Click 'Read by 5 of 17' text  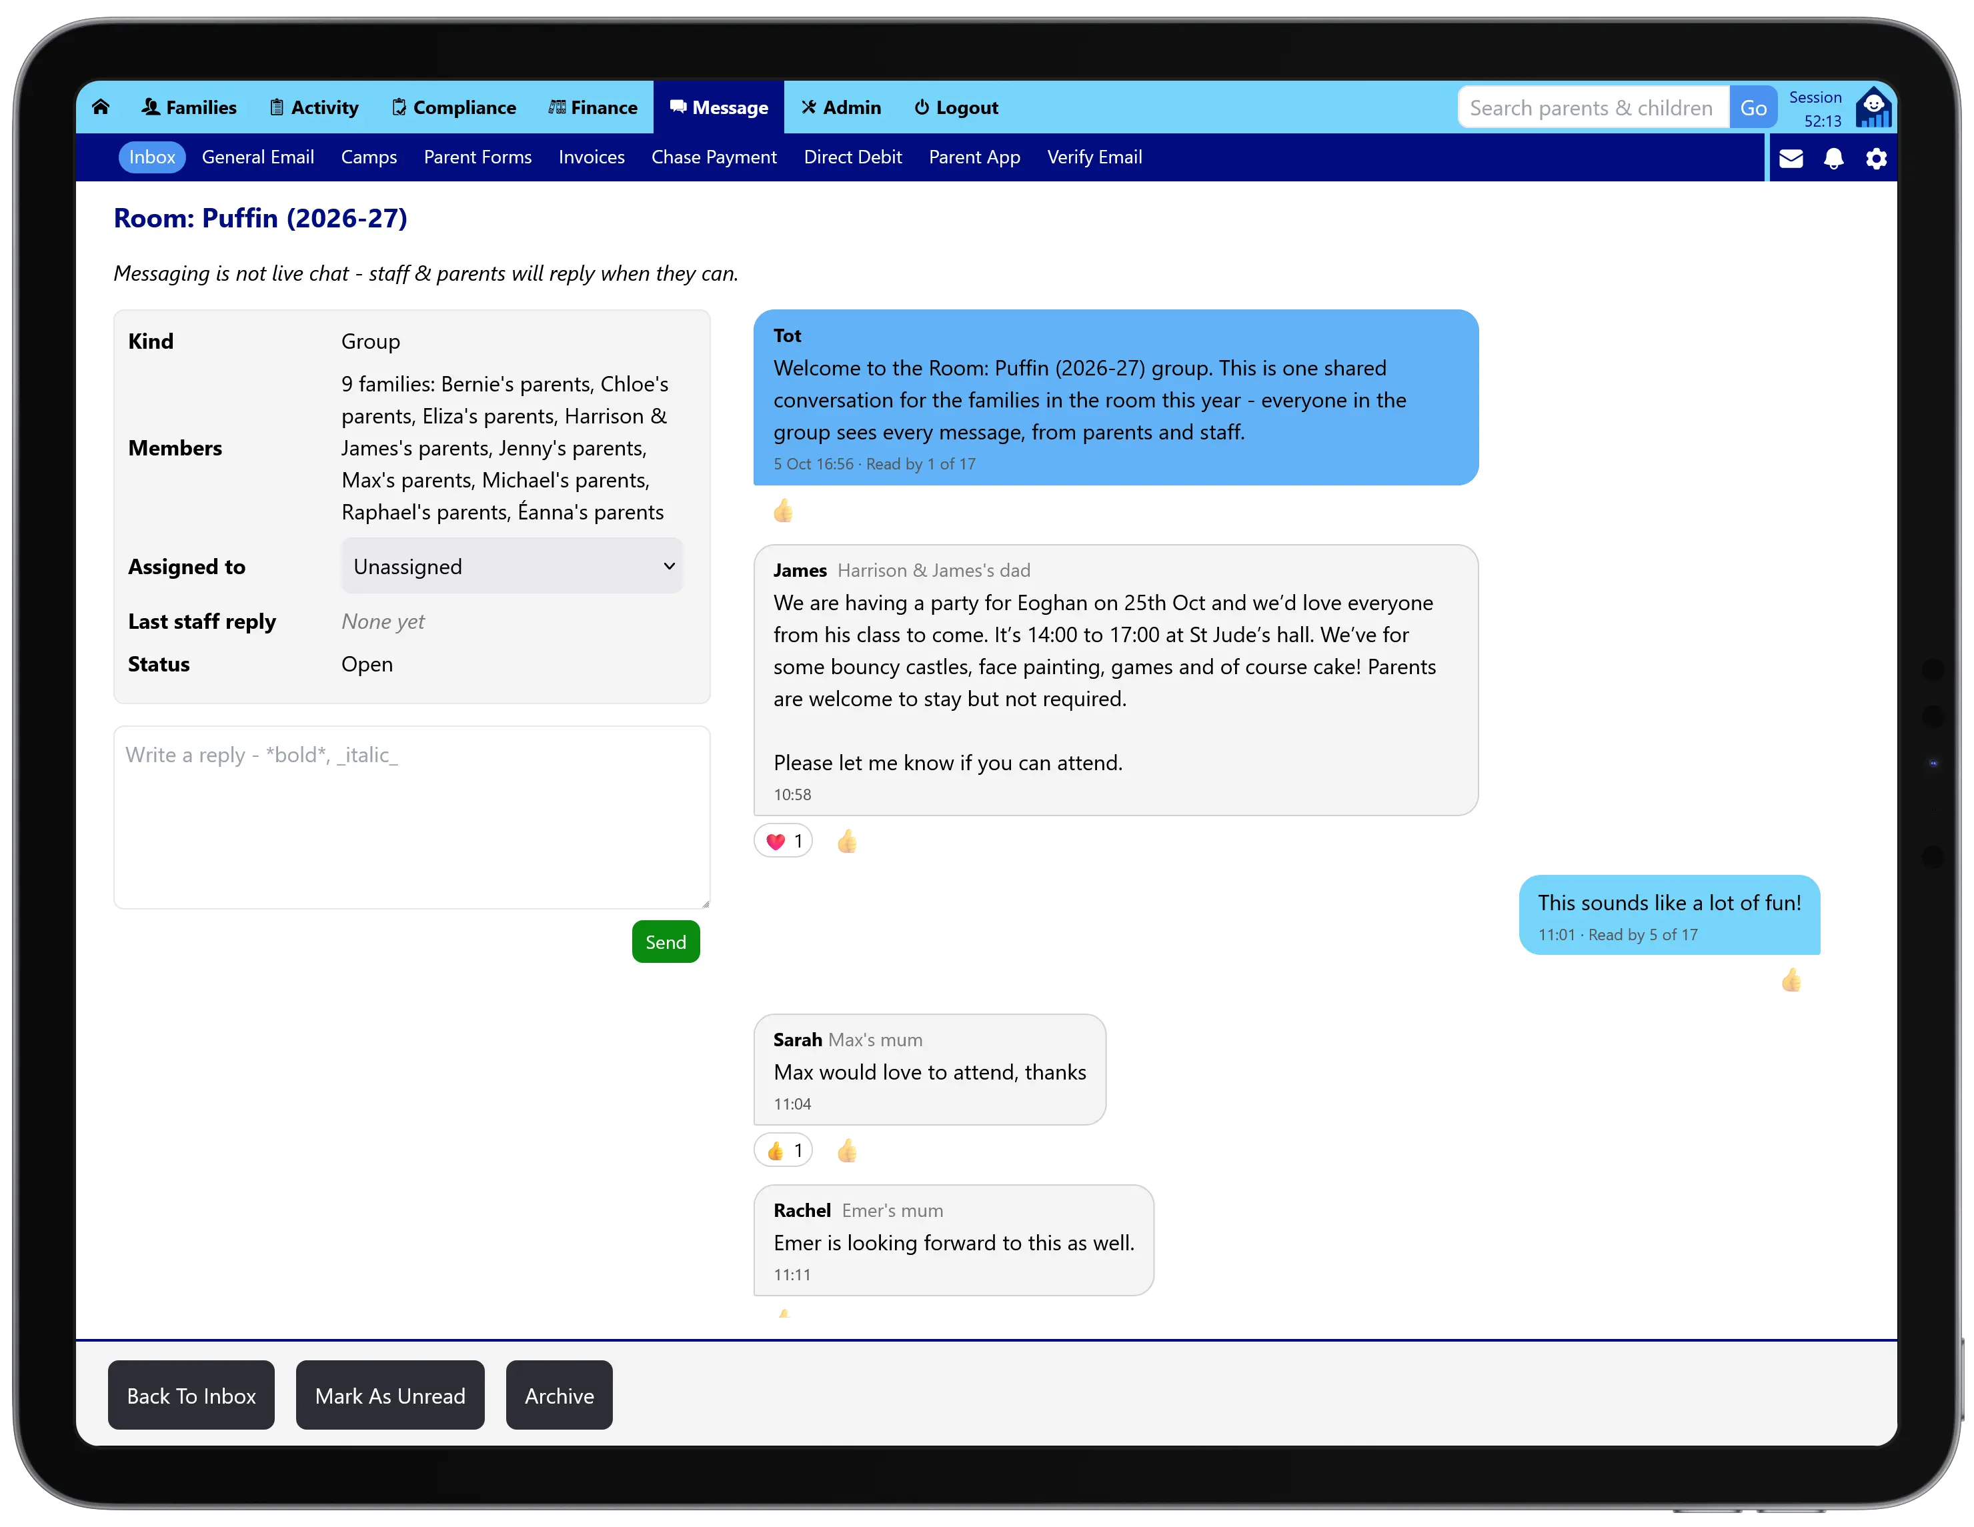(1643, 934)
